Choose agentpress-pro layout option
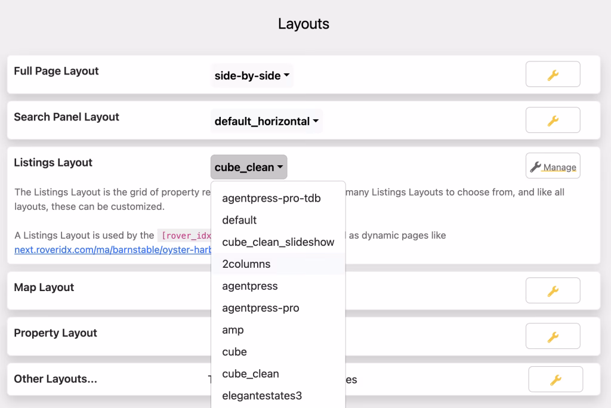Viewport: 611px width, 408px height. click(x=261, y=308)
